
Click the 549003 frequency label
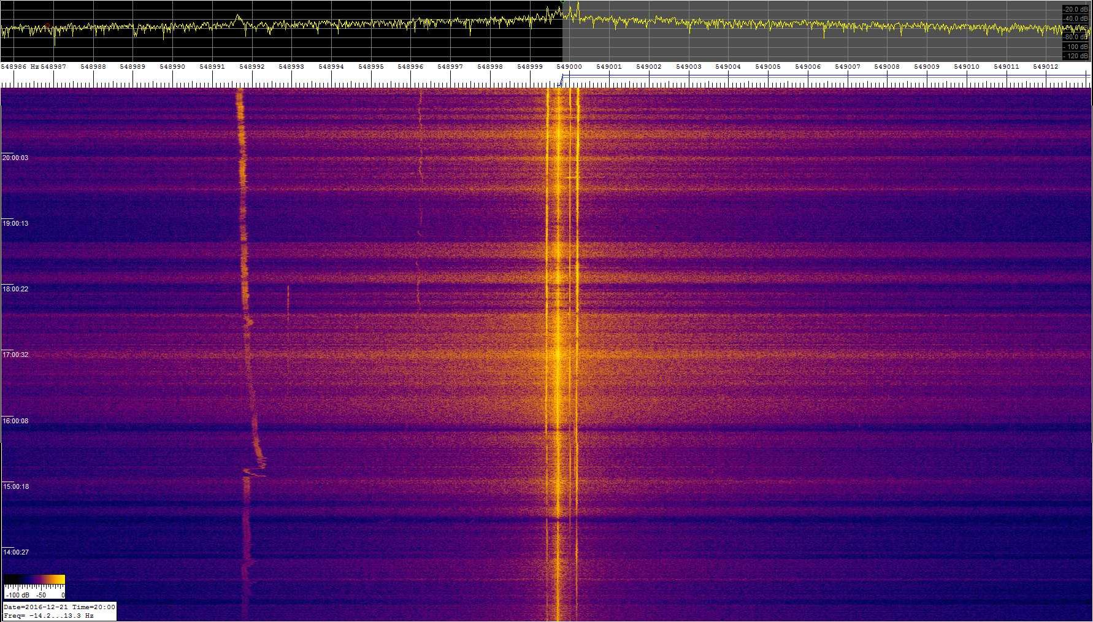(x=689, y=66)
